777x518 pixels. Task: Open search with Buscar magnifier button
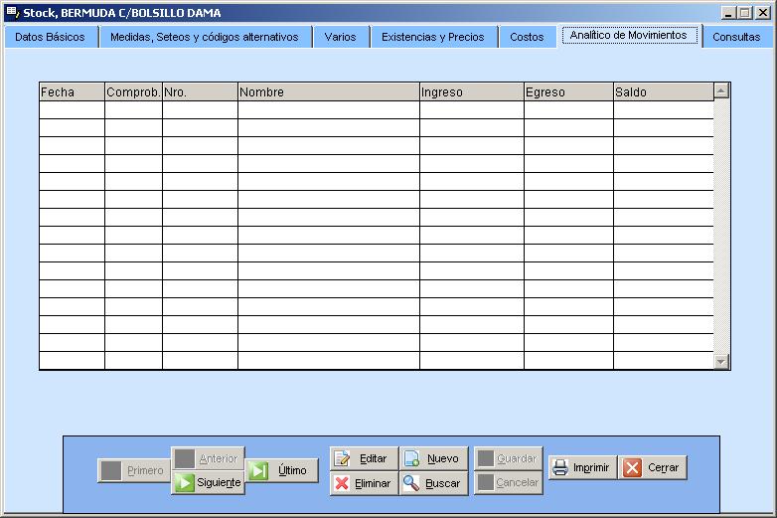(433, 483)
